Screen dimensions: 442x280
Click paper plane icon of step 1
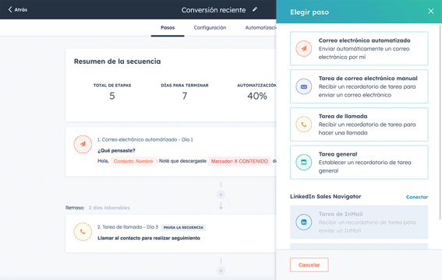tap(83, 144)
